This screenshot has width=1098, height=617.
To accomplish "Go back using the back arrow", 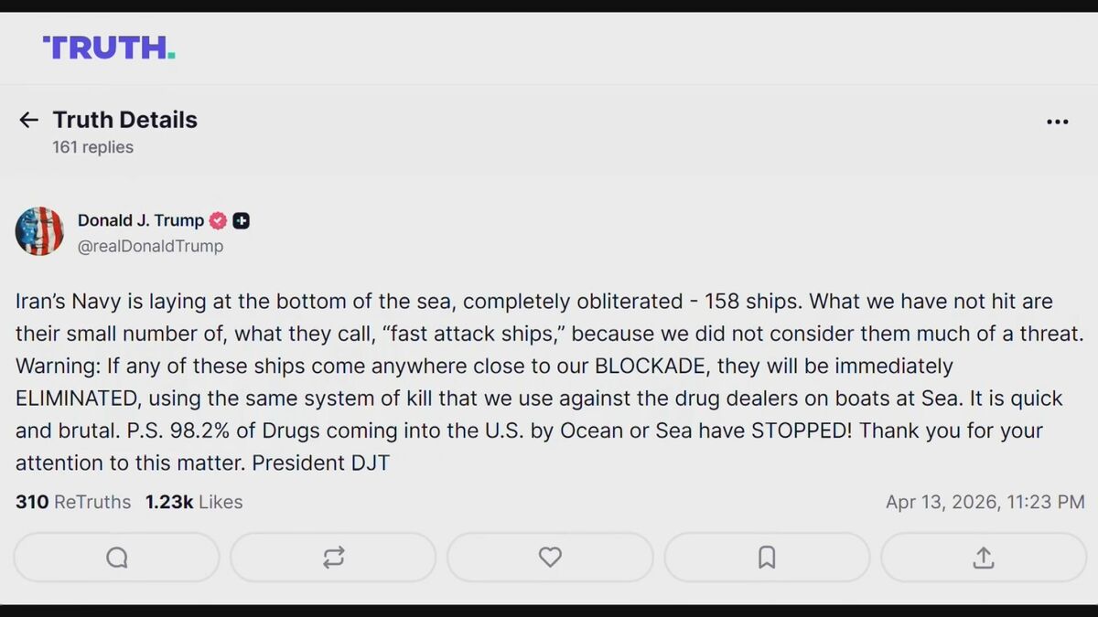I will [28, 120].
